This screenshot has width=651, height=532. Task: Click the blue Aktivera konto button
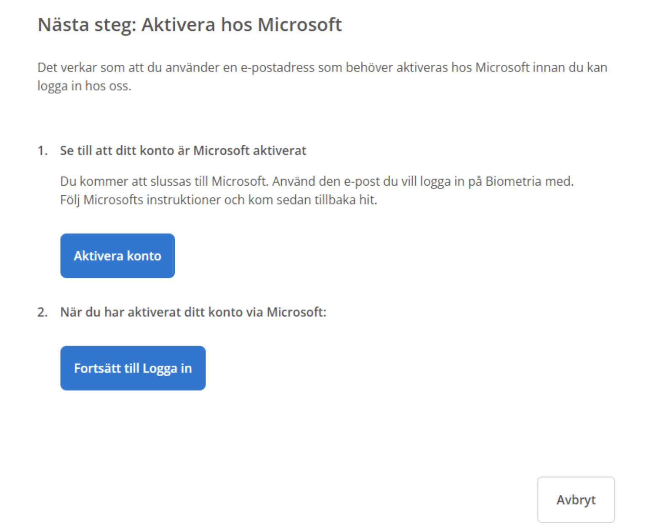click(x=117, y=255)
